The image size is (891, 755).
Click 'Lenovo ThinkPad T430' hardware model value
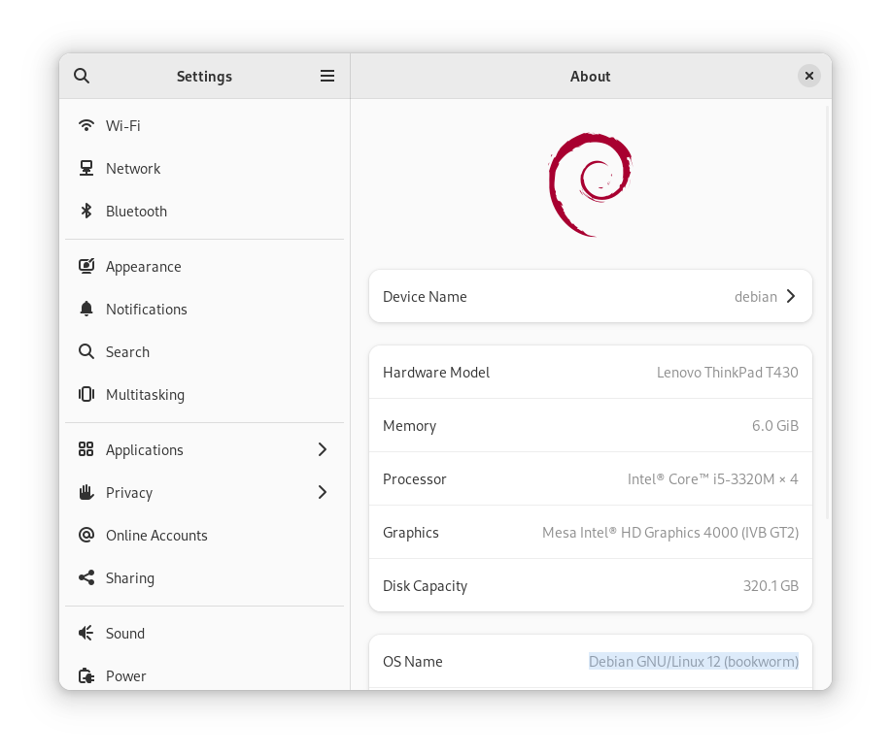click(x=728, y=373)
